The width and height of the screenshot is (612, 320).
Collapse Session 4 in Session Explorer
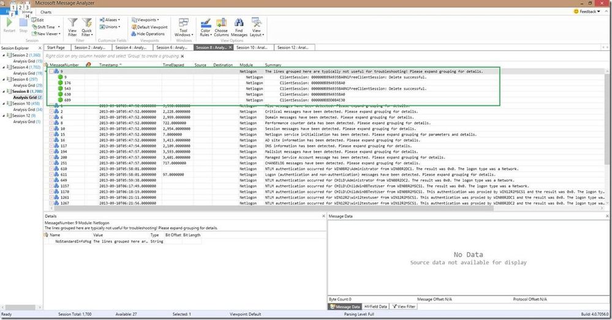tap(4, 67)
